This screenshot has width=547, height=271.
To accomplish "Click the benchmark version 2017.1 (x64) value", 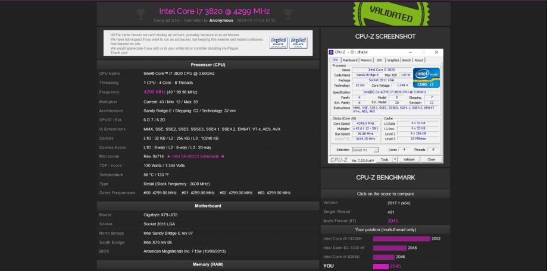I will [399, 203].
